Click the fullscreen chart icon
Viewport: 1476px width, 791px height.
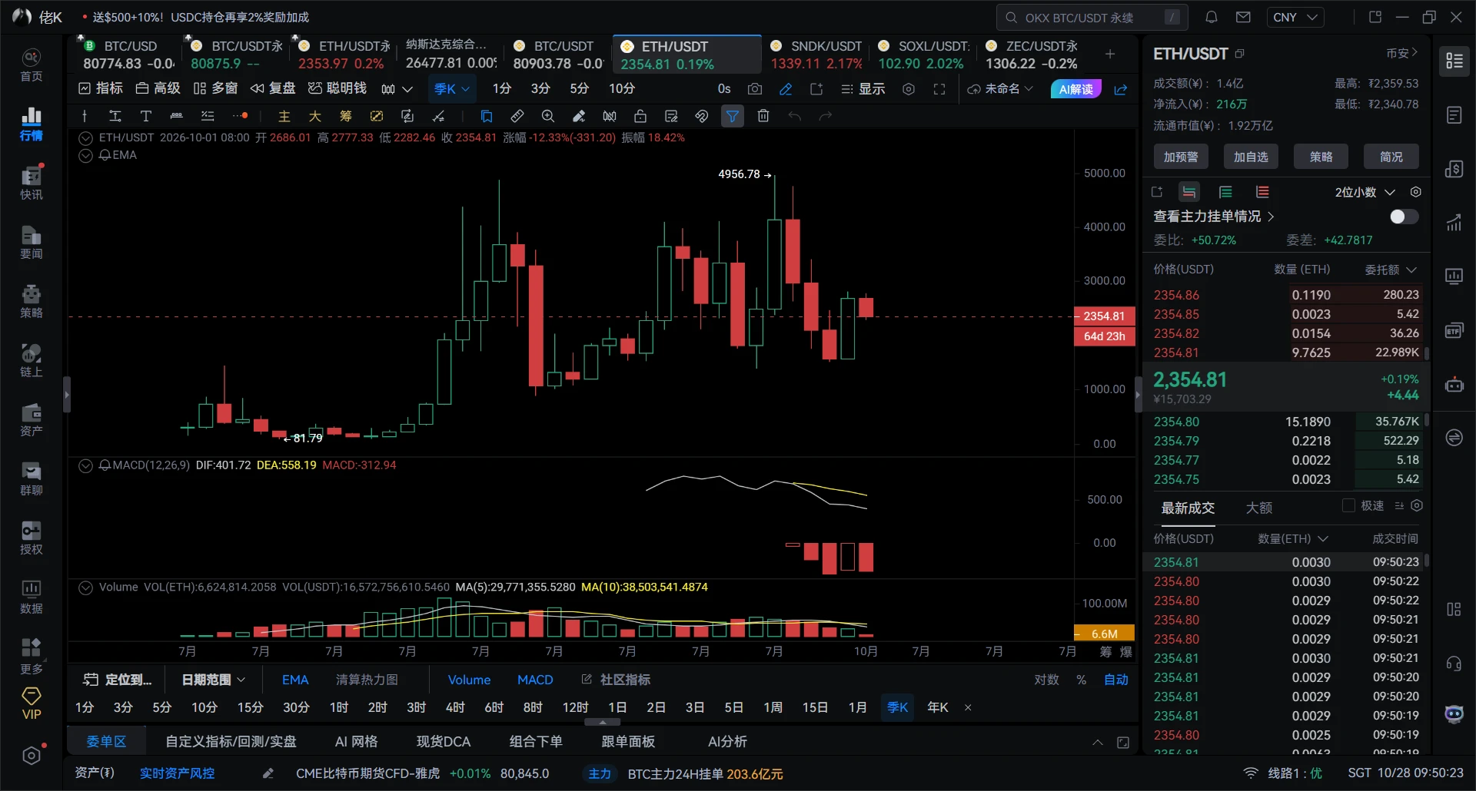939,89
